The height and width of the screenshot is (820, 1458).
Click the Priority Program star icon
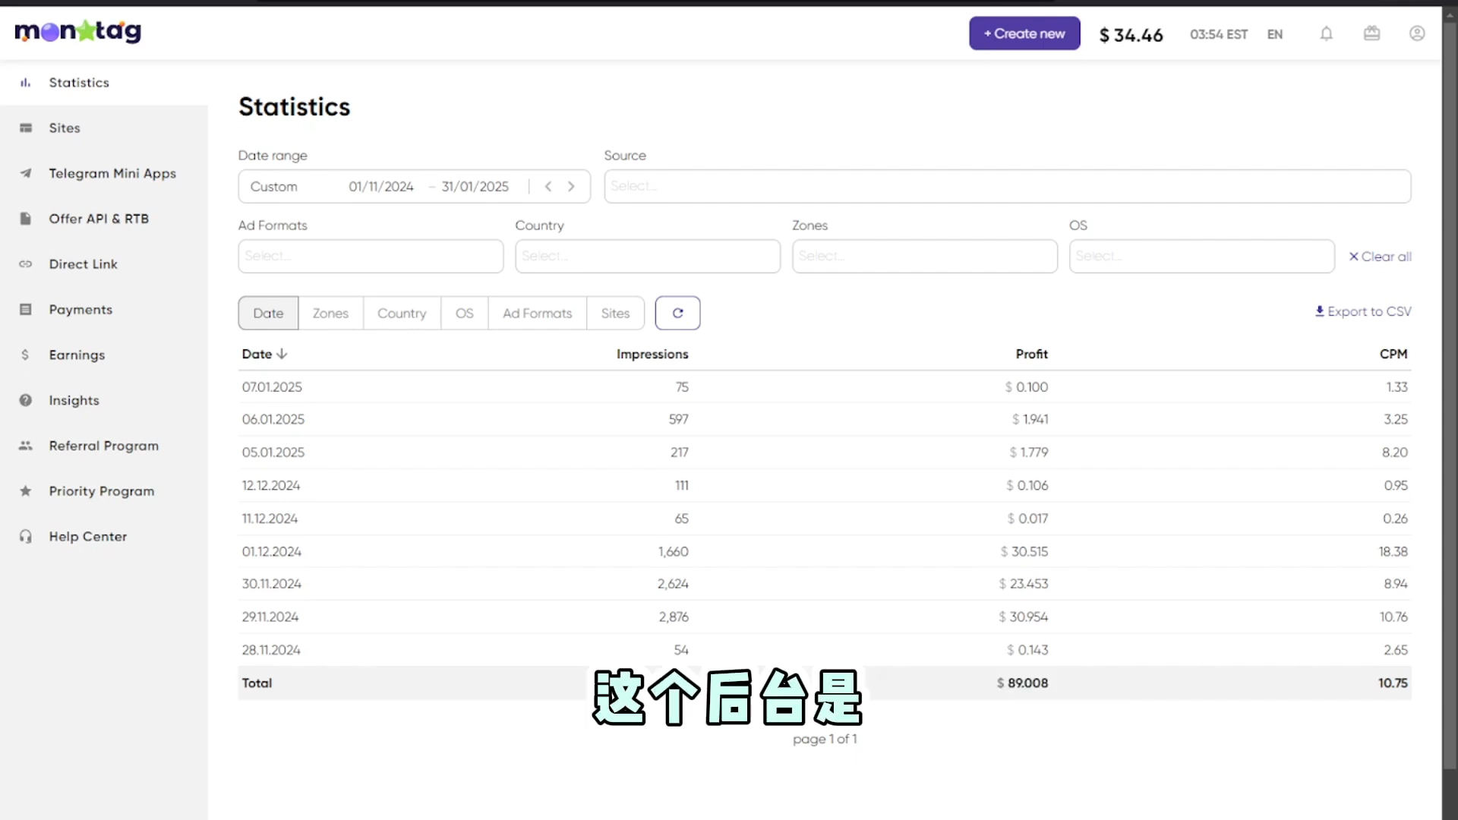26,491
